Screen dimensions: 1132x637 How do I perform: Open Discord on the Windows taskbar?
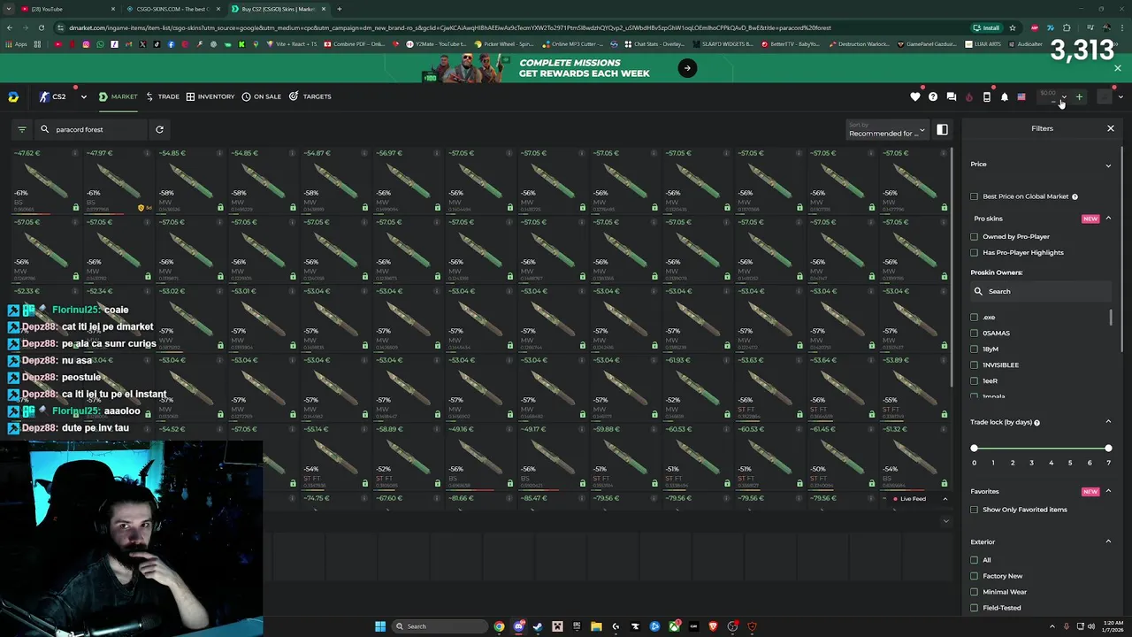(x=519, y=626)
